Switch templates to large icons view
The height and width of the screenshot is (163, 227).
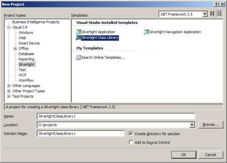(212, 14)
